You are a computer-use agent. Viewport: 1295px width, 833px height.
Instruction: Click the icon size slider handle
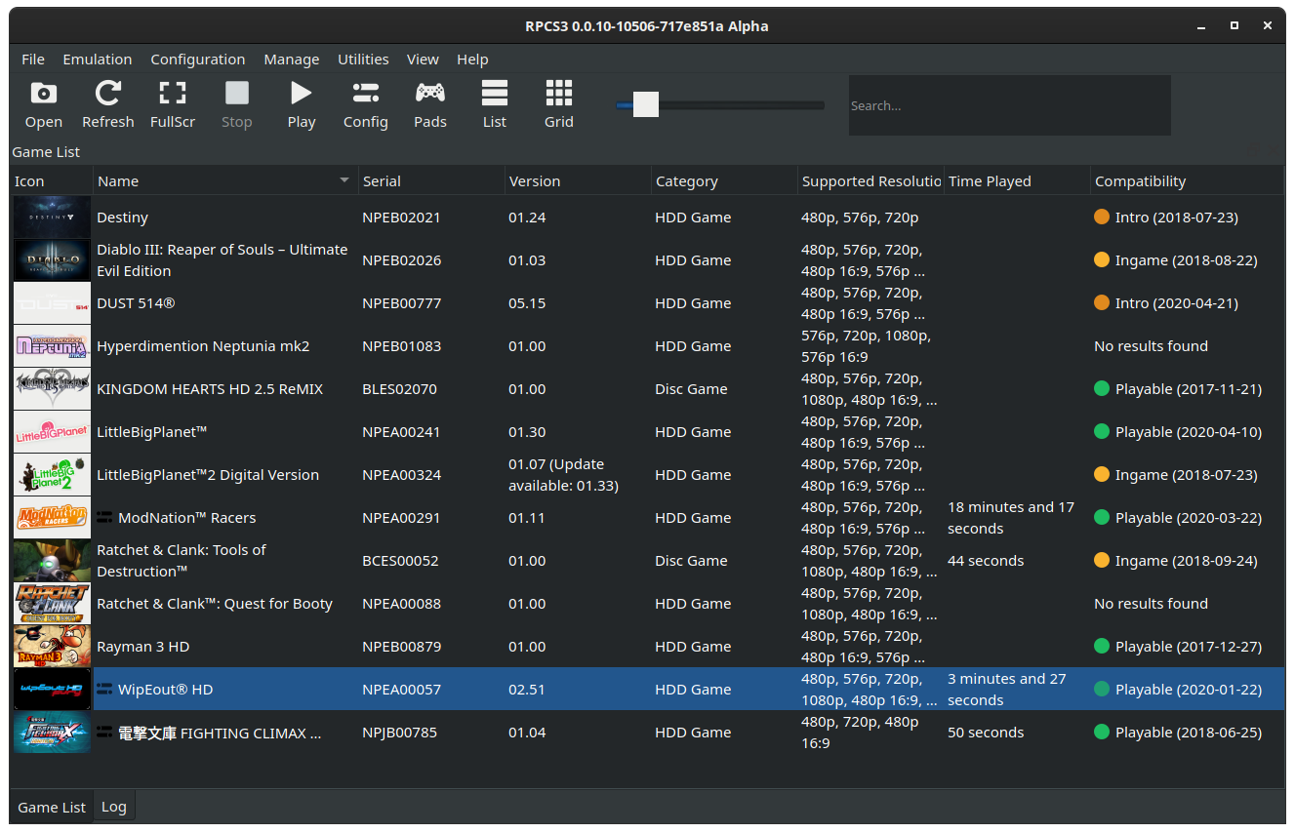tap(645, 104)
